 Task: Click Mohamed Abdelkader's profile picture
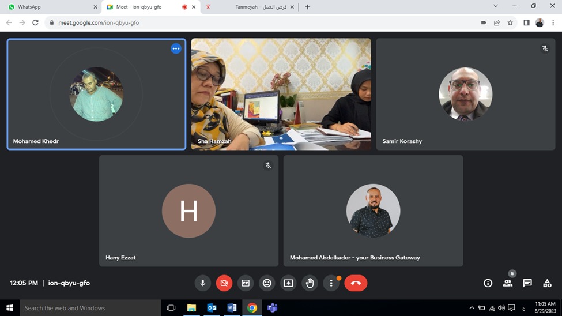(x=373, y=211)
